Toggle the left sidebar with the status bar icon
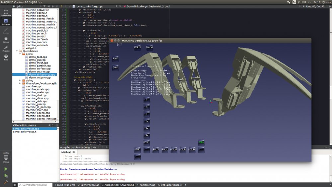332x187 pixels. pyautogui.click(x=14, y=185)
